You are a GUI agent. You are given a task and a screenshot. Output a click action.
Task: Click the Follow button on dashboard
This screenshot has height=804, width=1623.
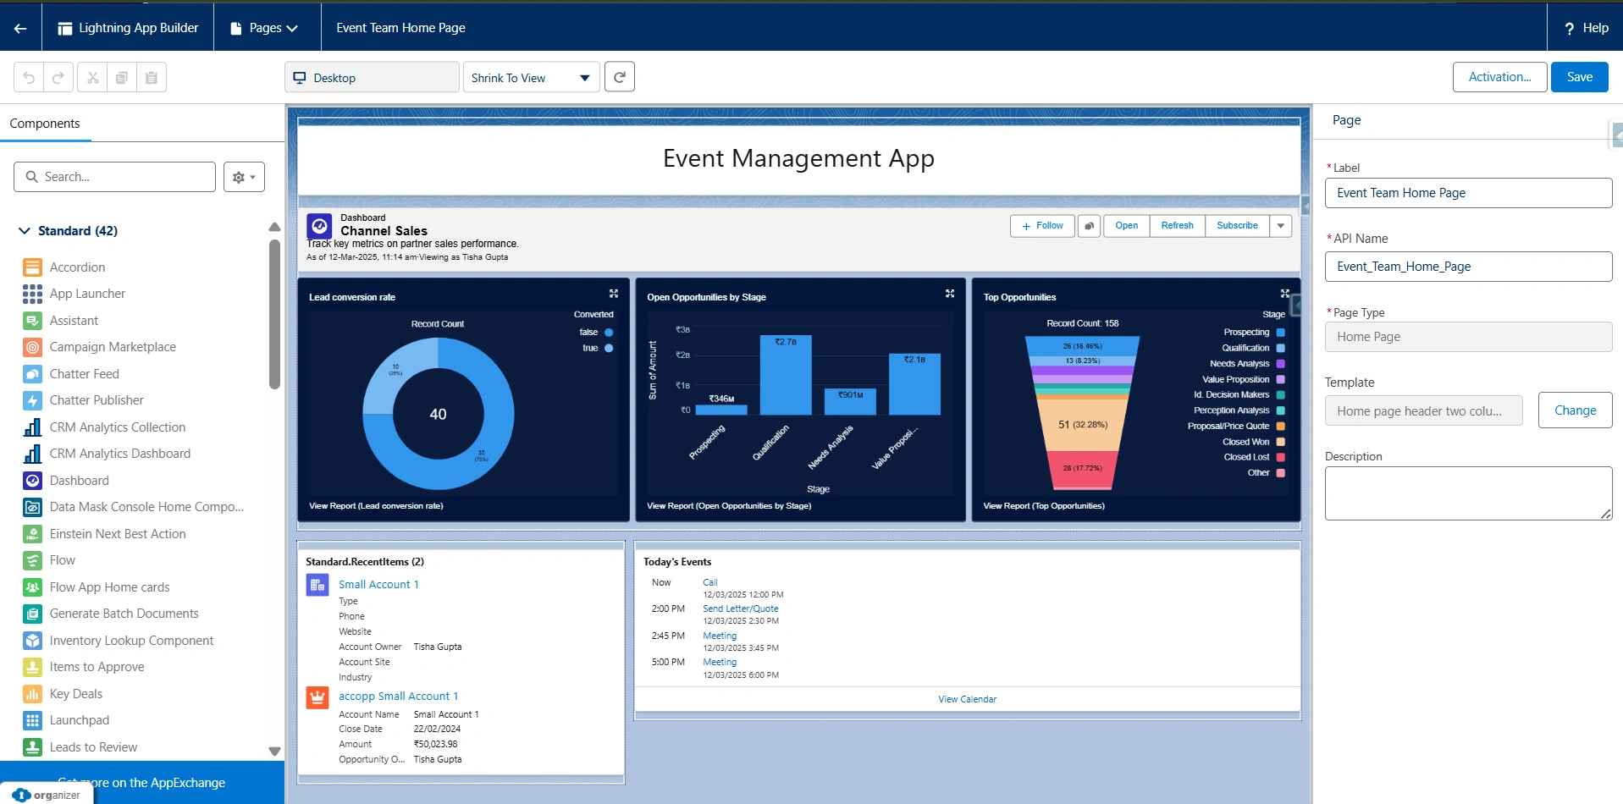pyautogui.click(x=1042, y=226)
